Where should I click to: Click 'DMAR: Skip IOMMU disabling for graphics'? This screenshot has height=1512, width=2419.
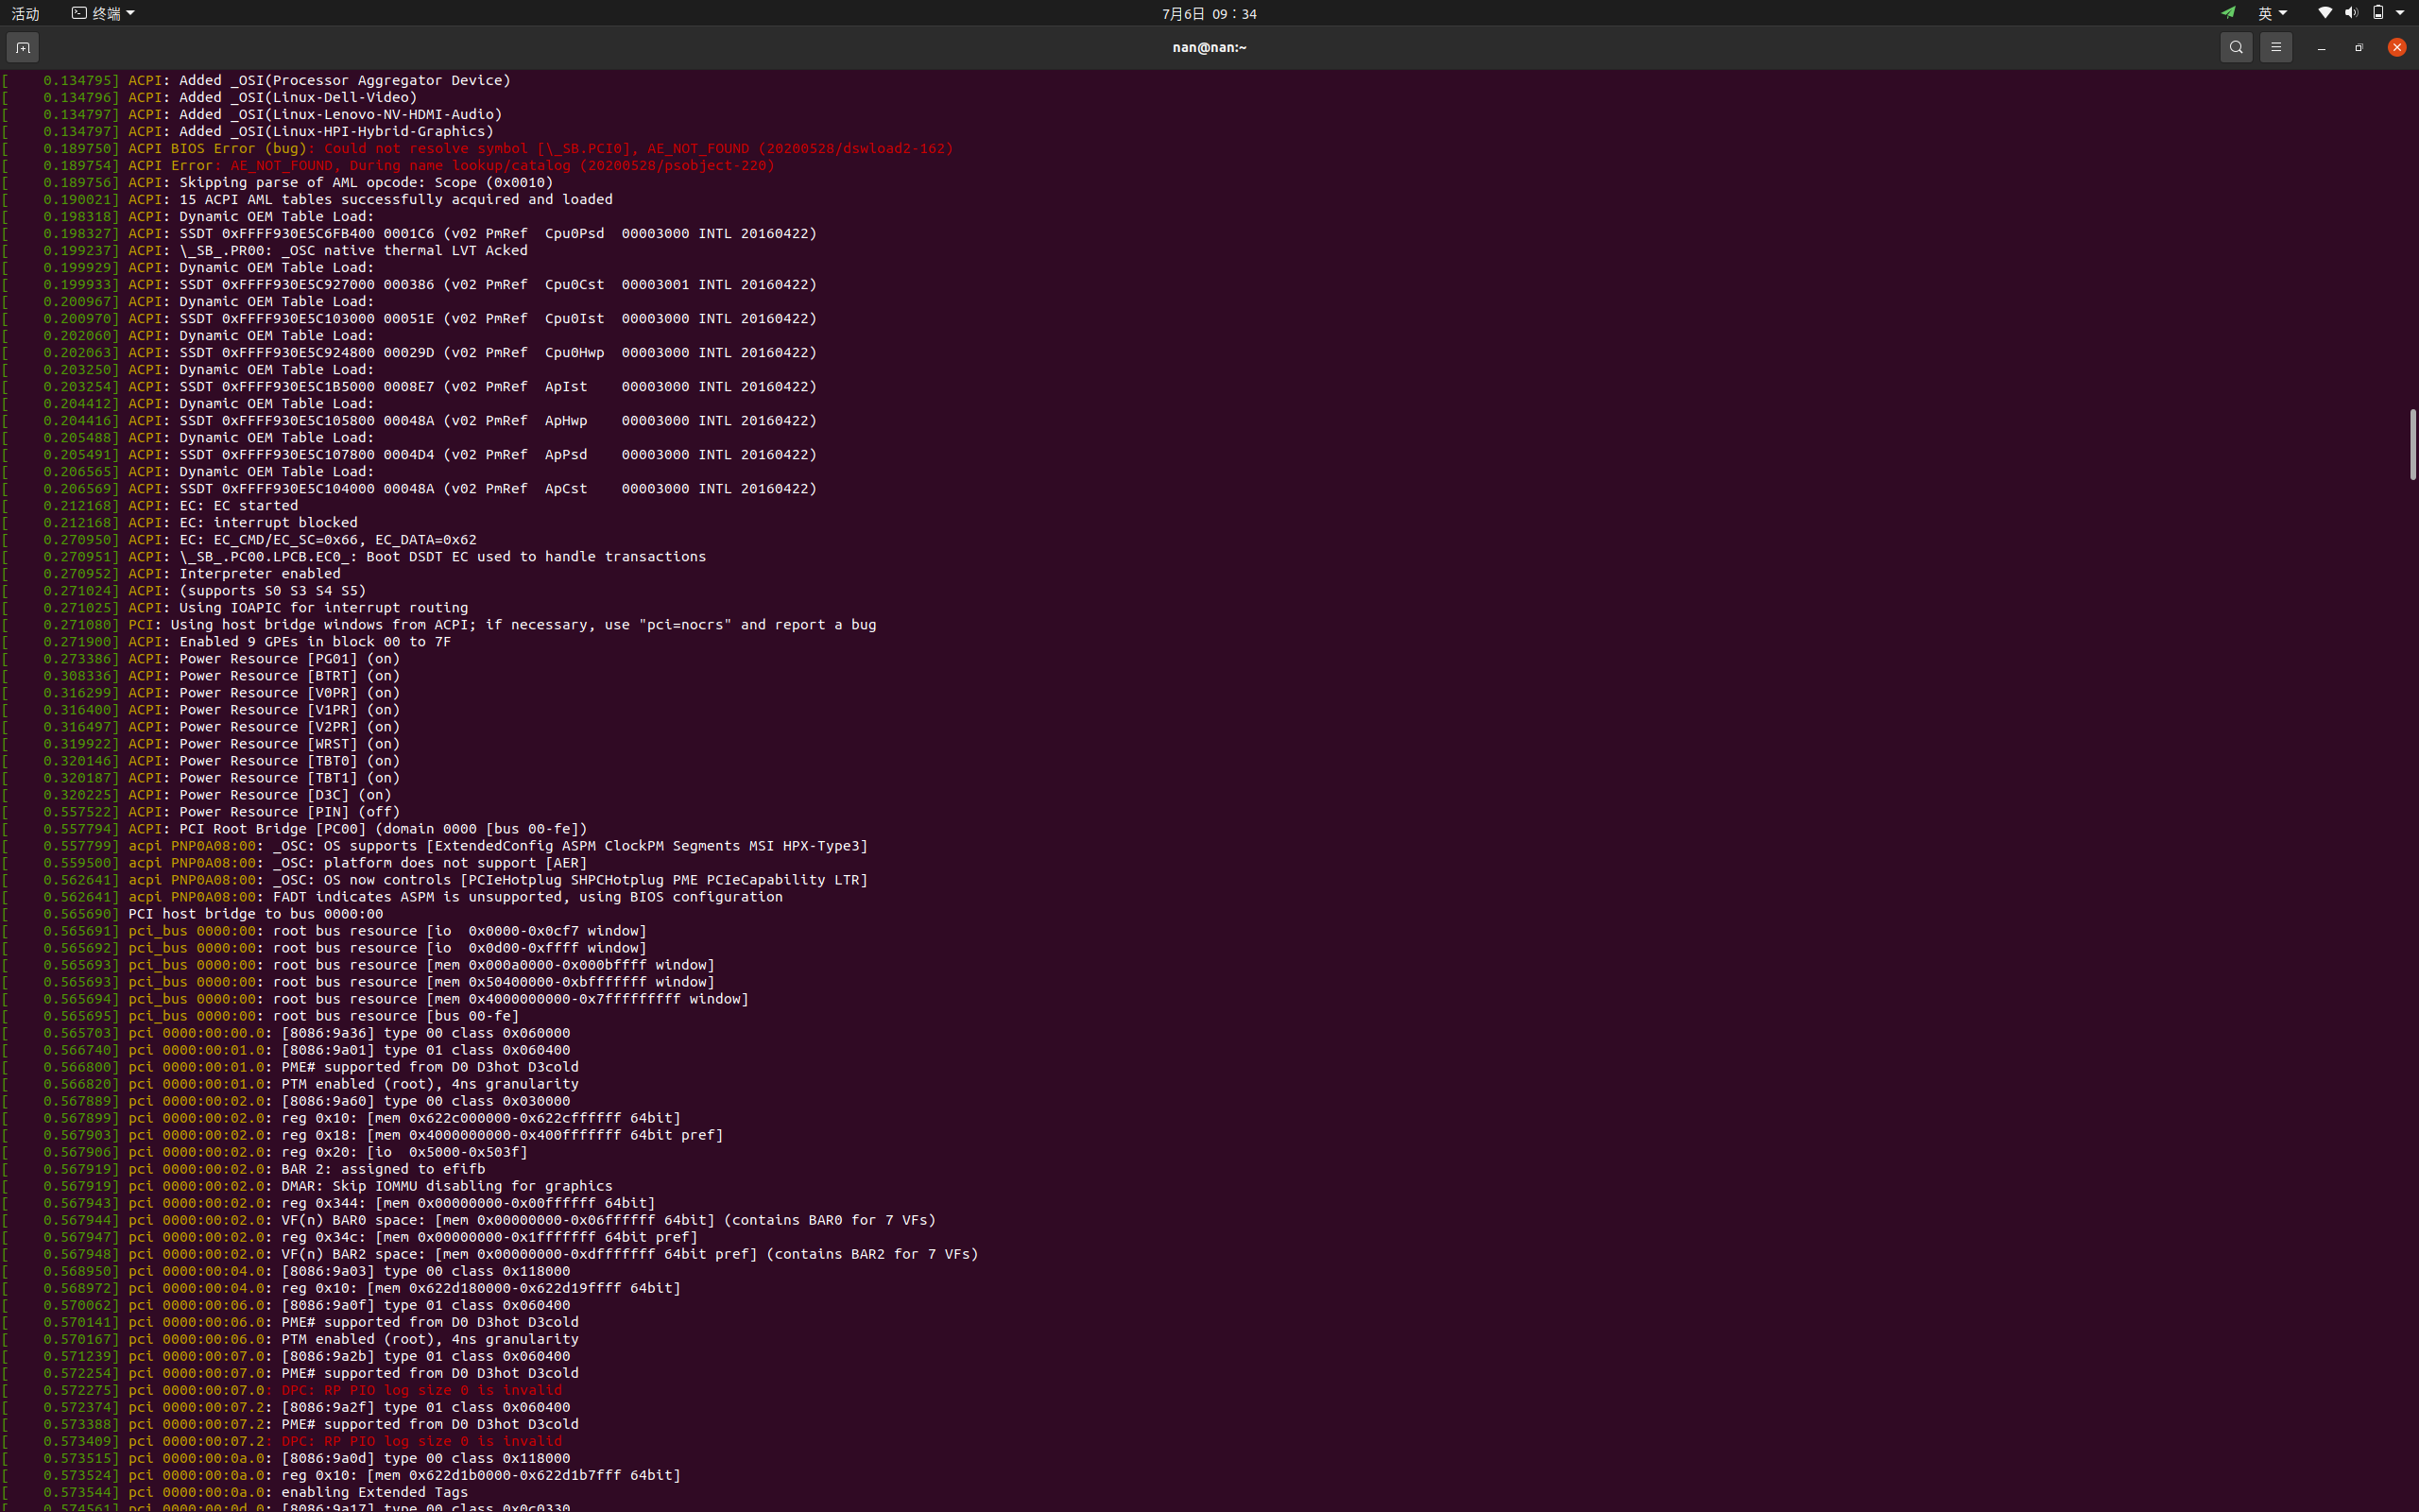pyautogui.click(x=447, y=1185)
